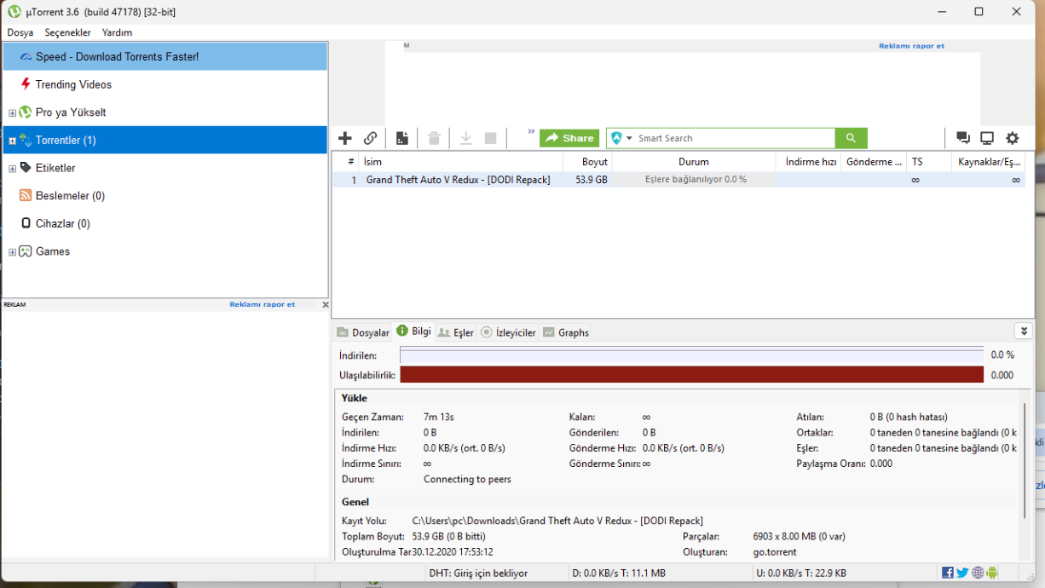Image resolution: width=1045 pixels, height=588 pixels.
Task: Open the Yardım menu
Action: click(x=117, y=32)
